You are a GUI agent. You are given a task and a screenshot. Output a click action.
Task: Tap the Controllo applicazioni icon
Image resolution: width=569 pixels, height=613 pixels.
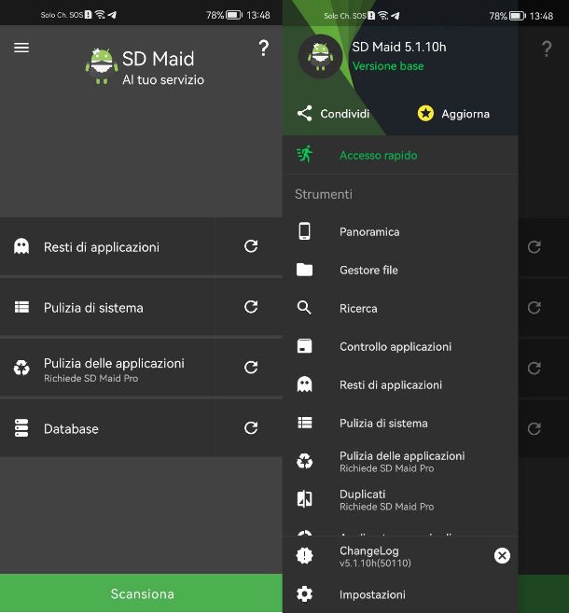point(304,346)
